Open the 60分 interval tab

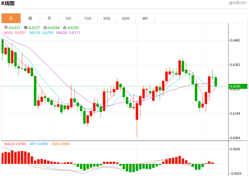[126, 18]
